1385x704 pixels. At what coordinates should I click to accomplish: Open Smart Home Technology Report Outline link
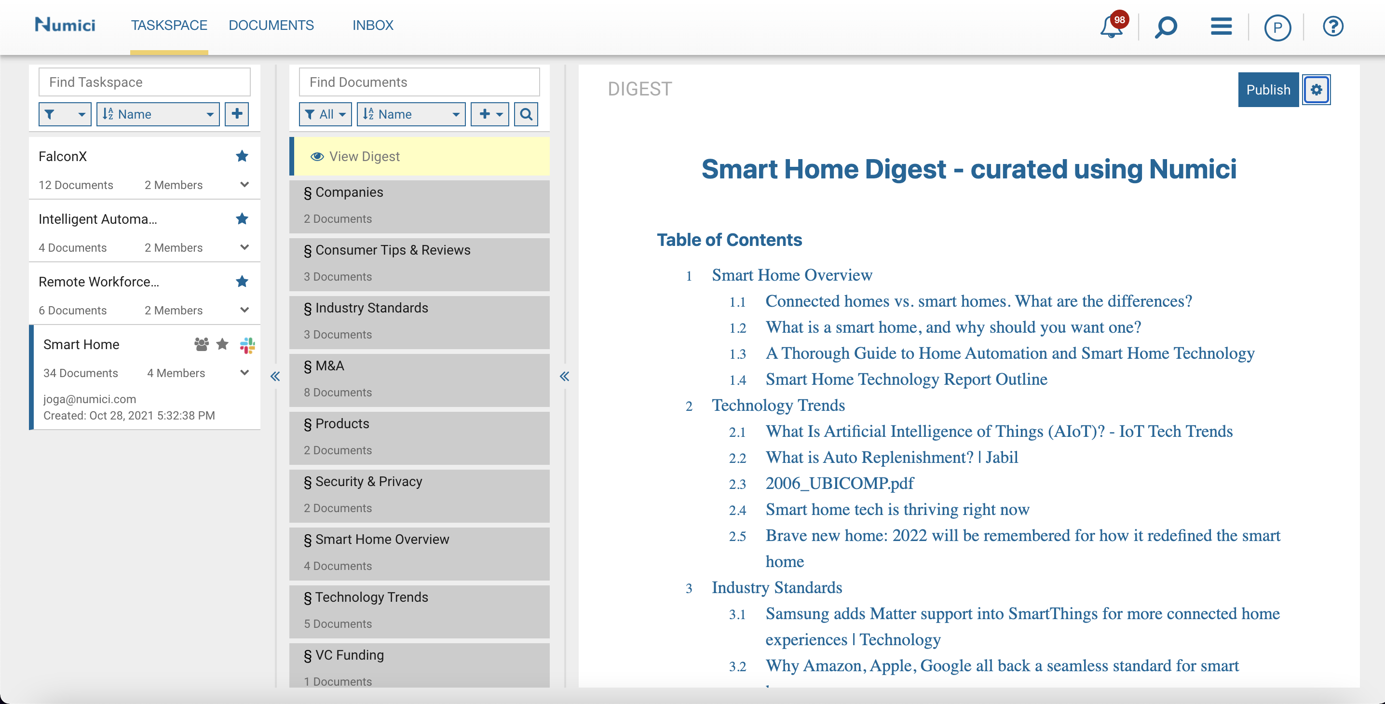point(906,379)
